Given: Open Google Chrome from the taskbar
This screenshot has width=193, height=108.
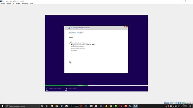Looking at the screenshot, I should [x=57, y=106].
